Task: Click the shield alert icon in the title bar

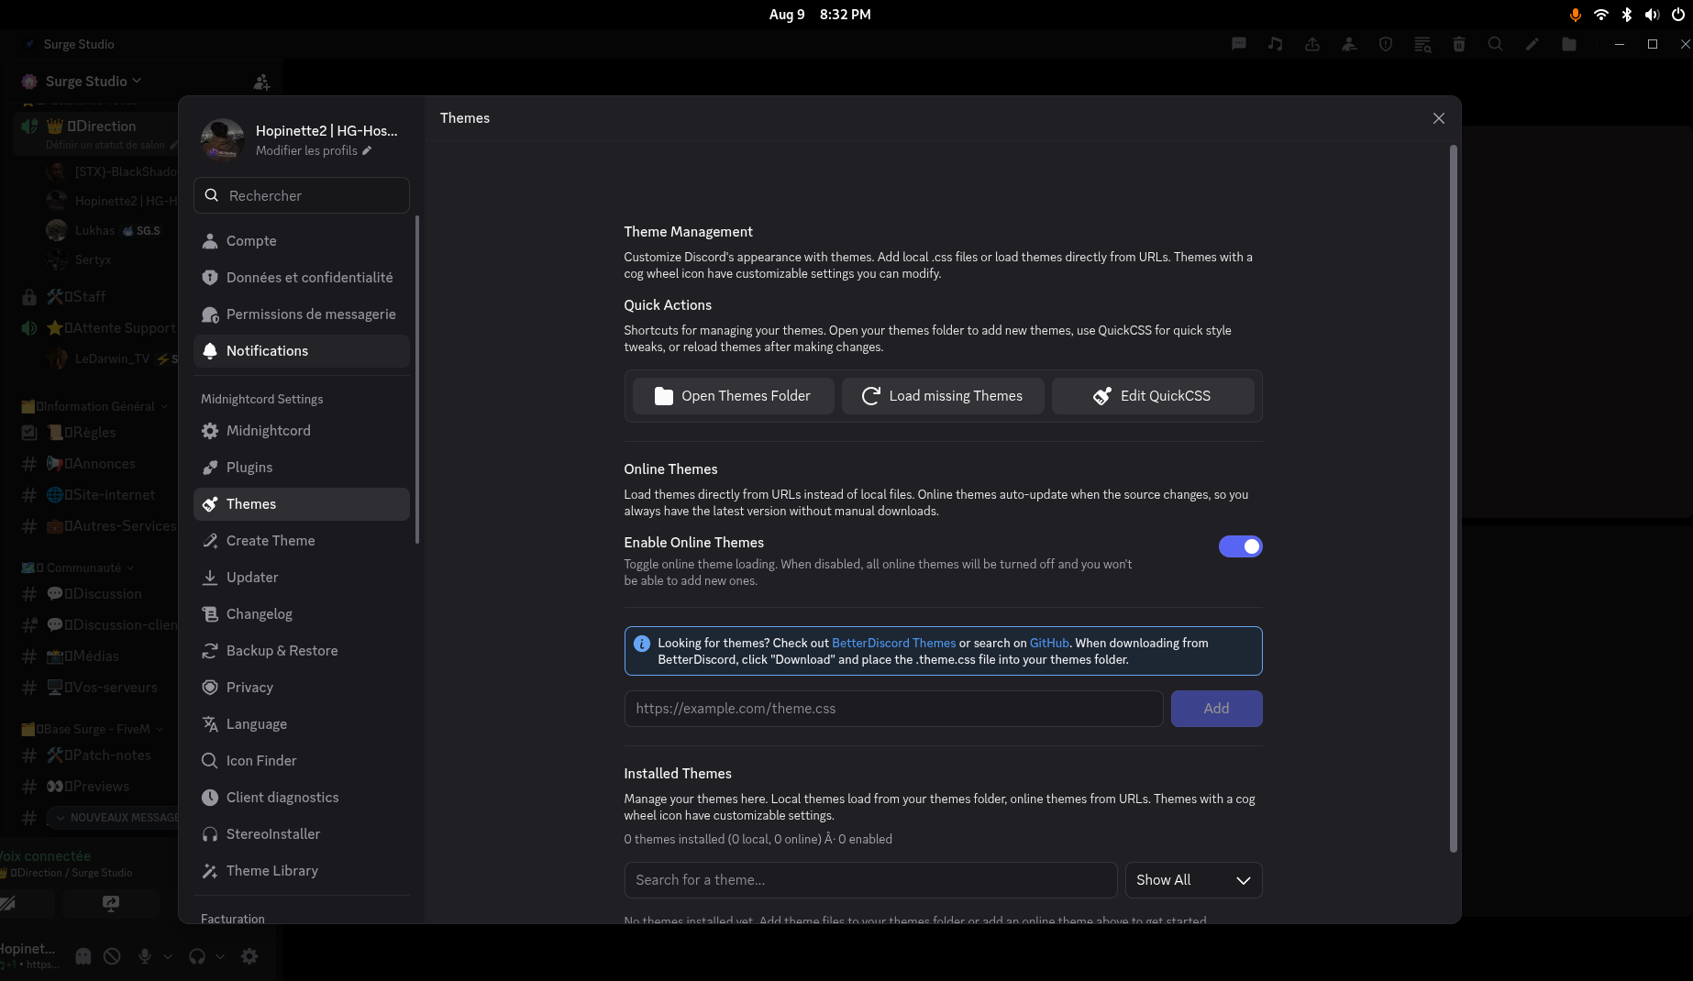Action: click(x=1386, y=44)
